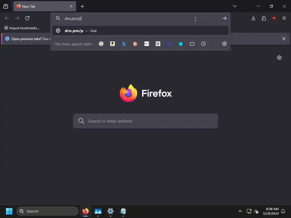This screenshot has height=218, width=291.
Task: Open the notifications bell
Action: [x=283, y=211]
